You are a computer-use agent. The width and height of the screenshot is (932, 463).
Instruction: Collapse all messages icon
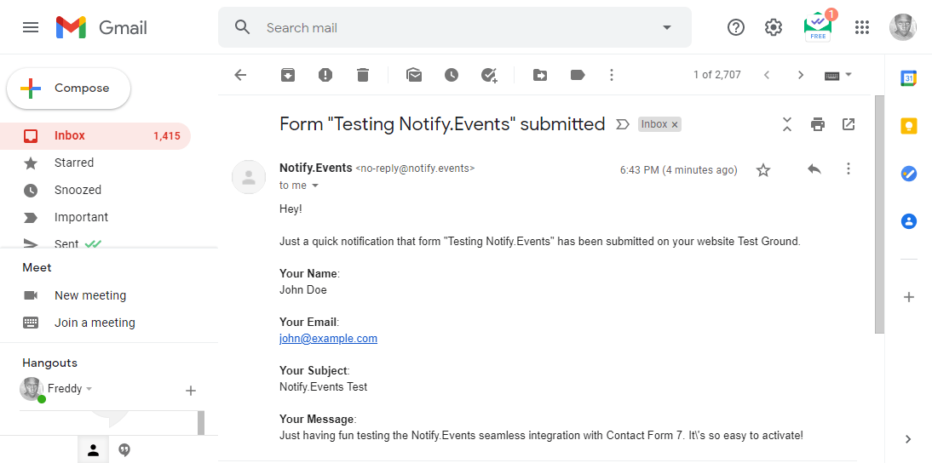787,124
